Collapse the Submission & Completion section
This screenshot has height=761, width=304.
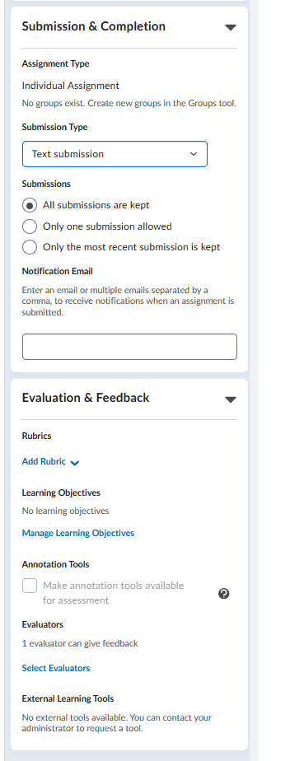pos(231,27)
